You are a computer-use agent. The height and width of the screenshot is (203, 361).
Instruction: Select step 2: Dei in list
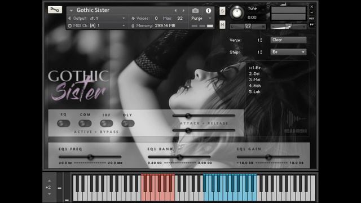(x=254, y=74)
